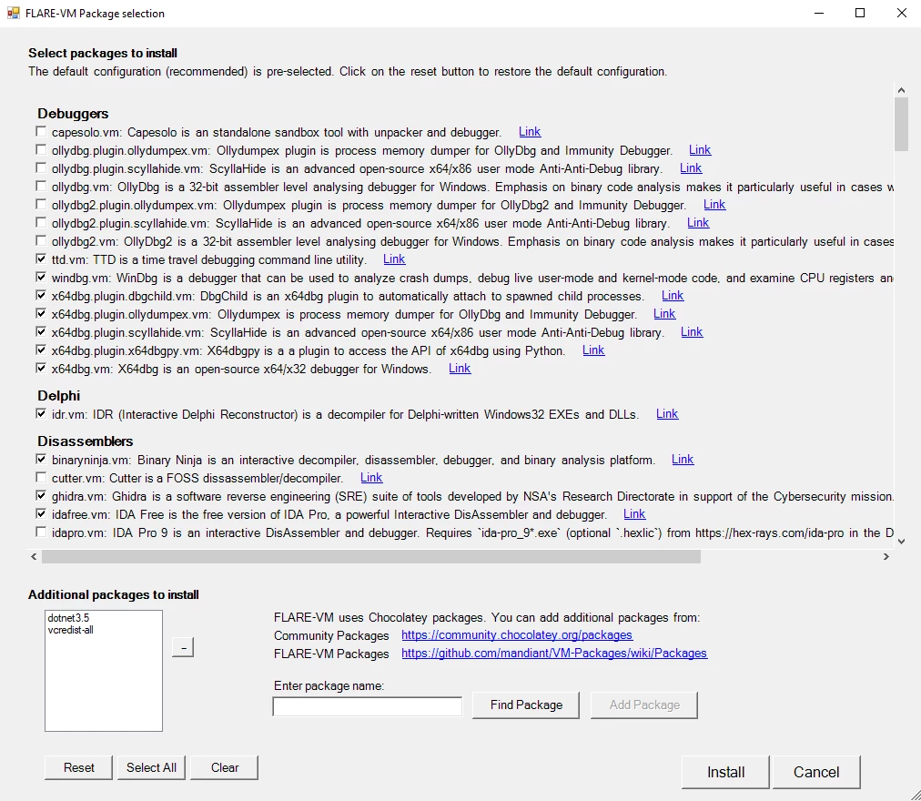Open the Chocolatey community packages URL
Viewport: 921px width, 801px height.
[x=517, y=634]
